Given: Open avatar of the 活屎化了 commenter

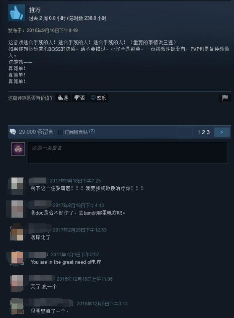Looking at the screenshot, I should tap(17, 232).
